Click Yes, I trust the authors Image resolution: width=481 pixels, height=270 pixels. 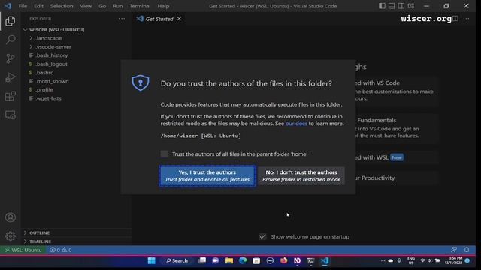207,175
